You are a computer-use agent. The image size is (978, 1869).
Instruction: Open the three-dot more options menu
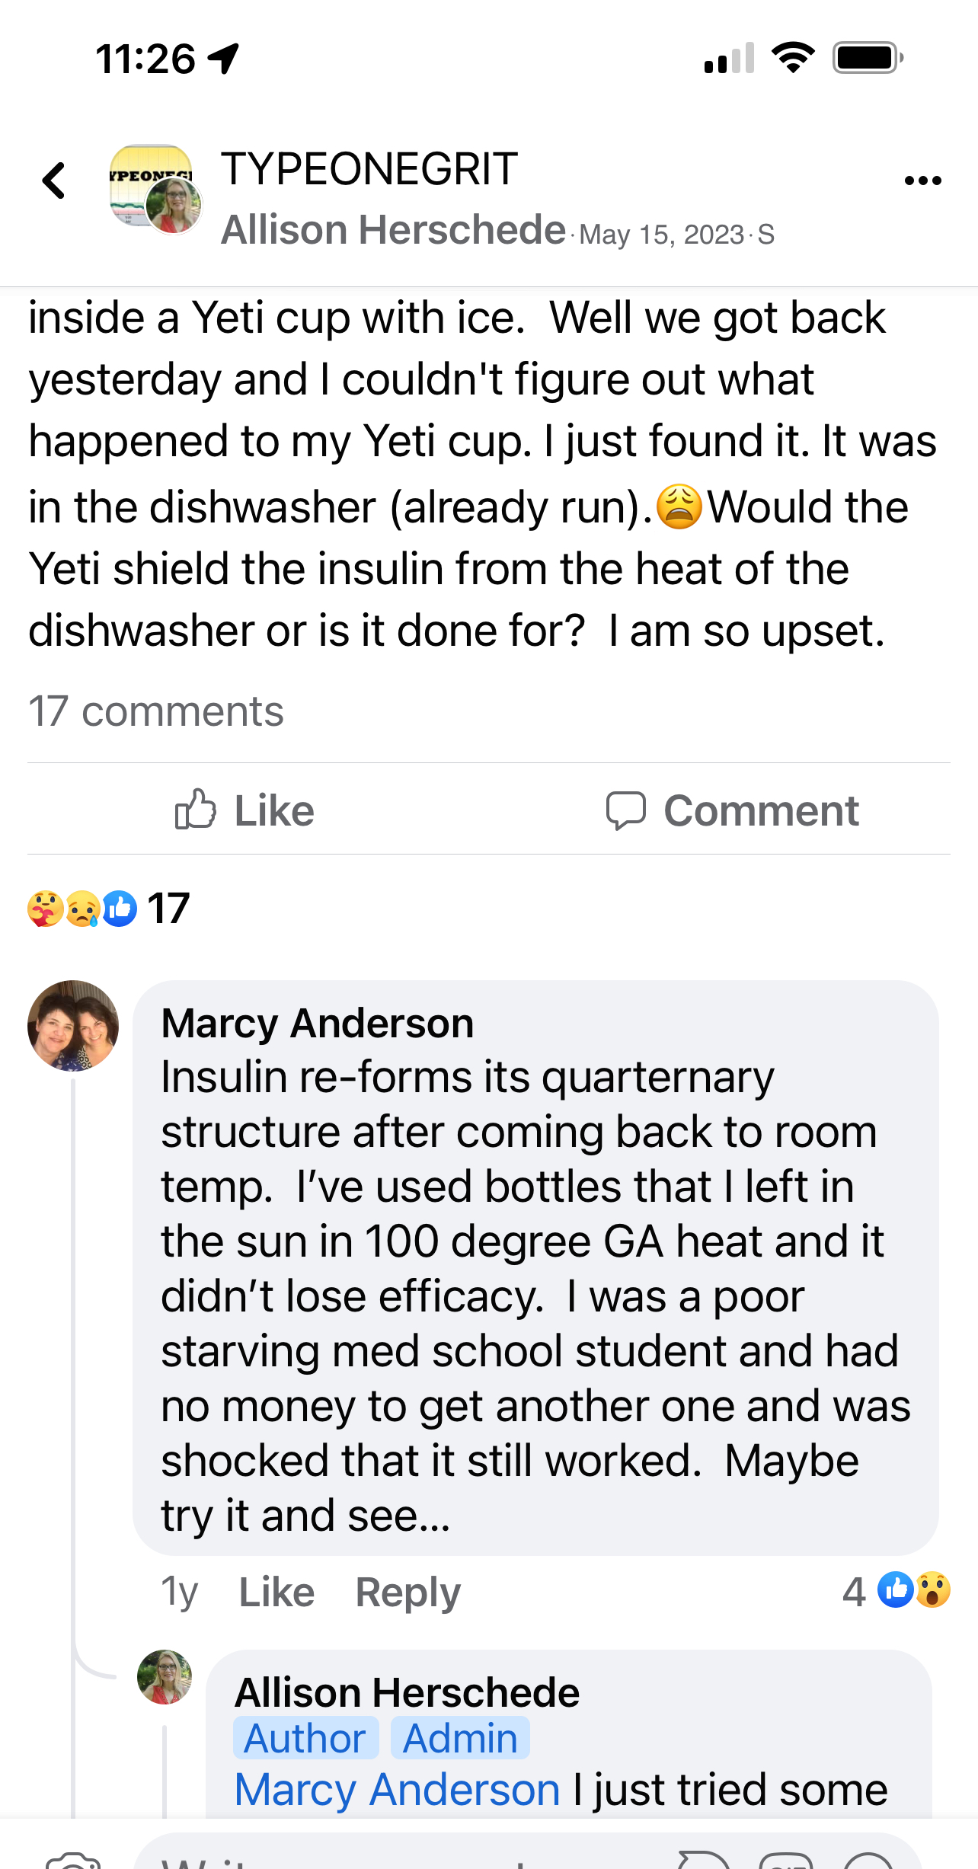(922, 181)
